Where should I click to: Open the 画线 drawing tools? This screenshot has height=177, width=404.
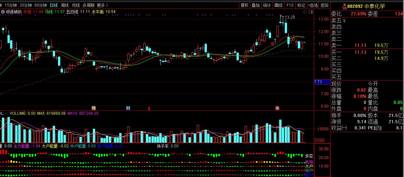tap(278, 5)
